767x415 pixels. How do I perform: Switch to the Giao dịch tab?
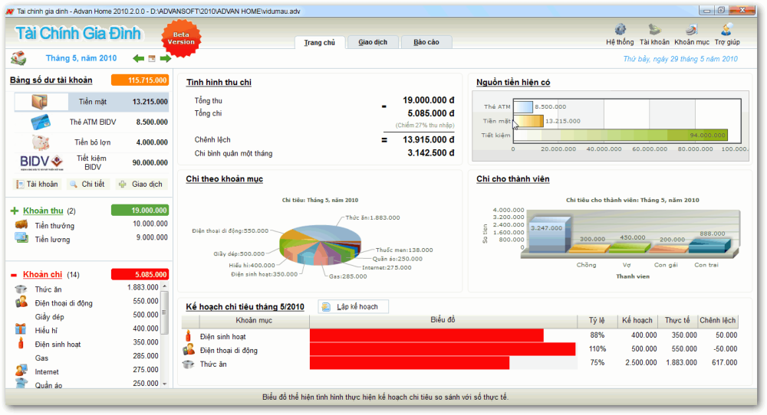pos(373,42)
